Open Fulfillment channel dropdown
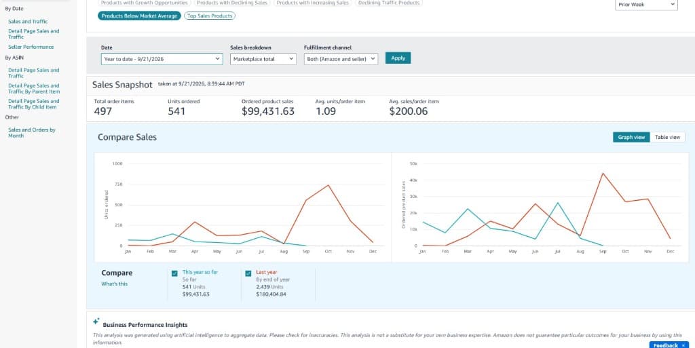 341,59
